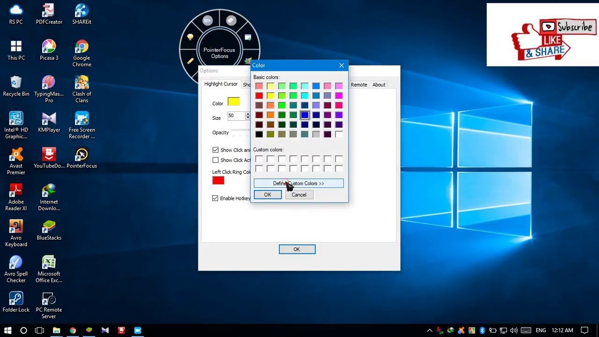
Task: Switch to Remote tab in Options
Action: (x=359, y=85)
